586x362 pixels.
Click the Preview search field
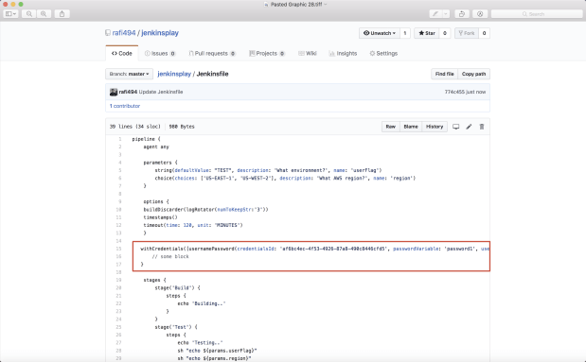(x=537, y=14)
